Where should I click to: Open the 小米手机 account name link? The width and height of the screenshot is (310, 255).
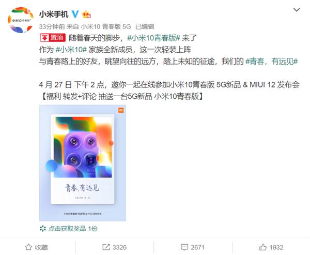[54, 14]
